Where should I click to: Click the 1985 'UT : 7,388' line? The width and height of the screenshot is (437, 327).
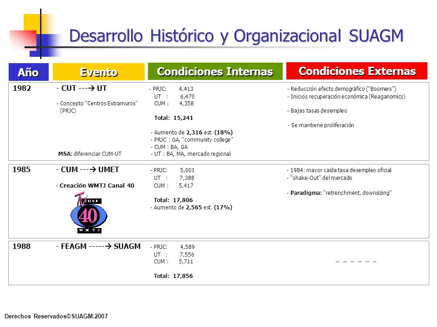(x=174, y=178)
